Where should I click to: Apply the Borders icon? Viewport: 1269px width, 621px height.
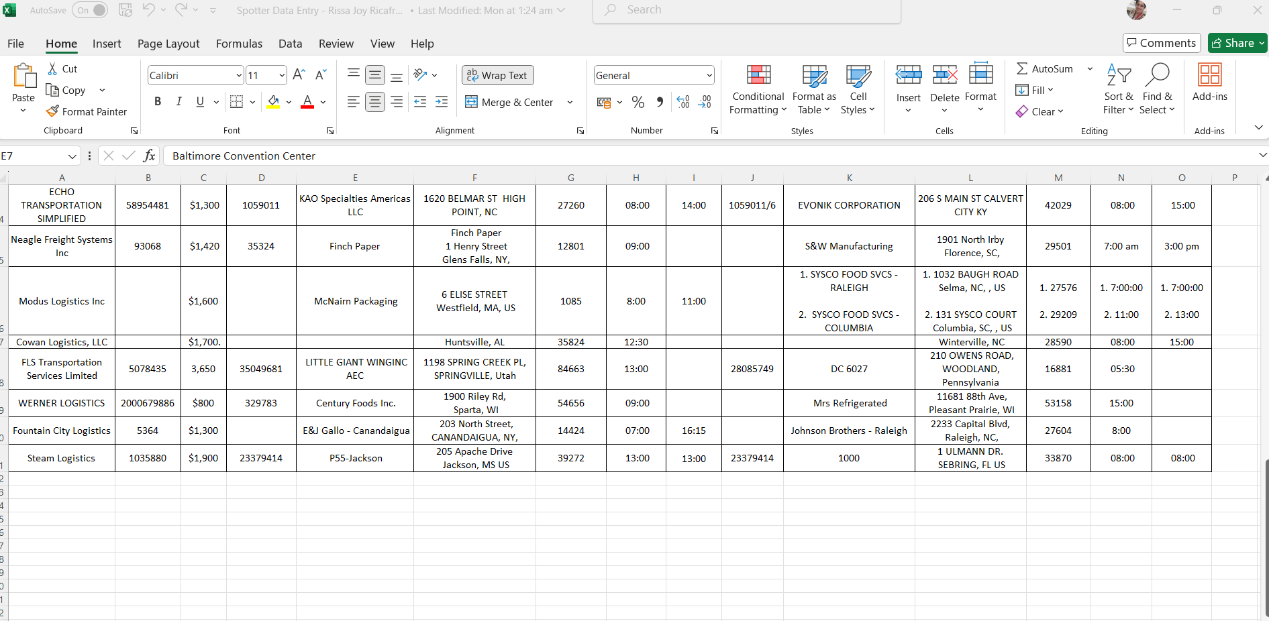point(236,101)
